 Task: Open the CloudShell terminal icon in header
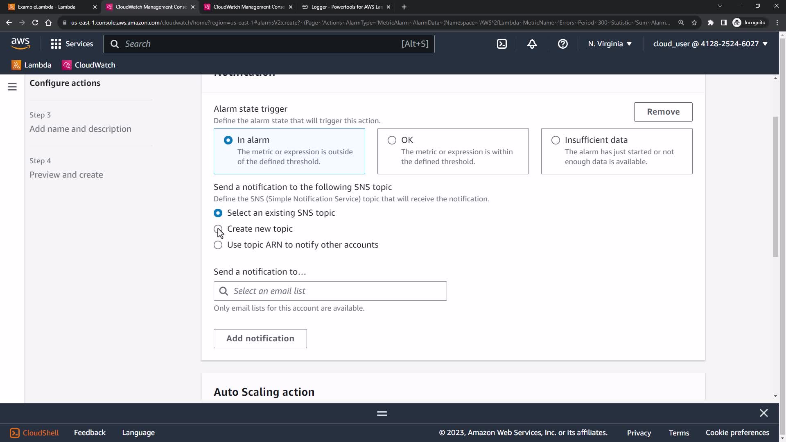click(502, 44)
